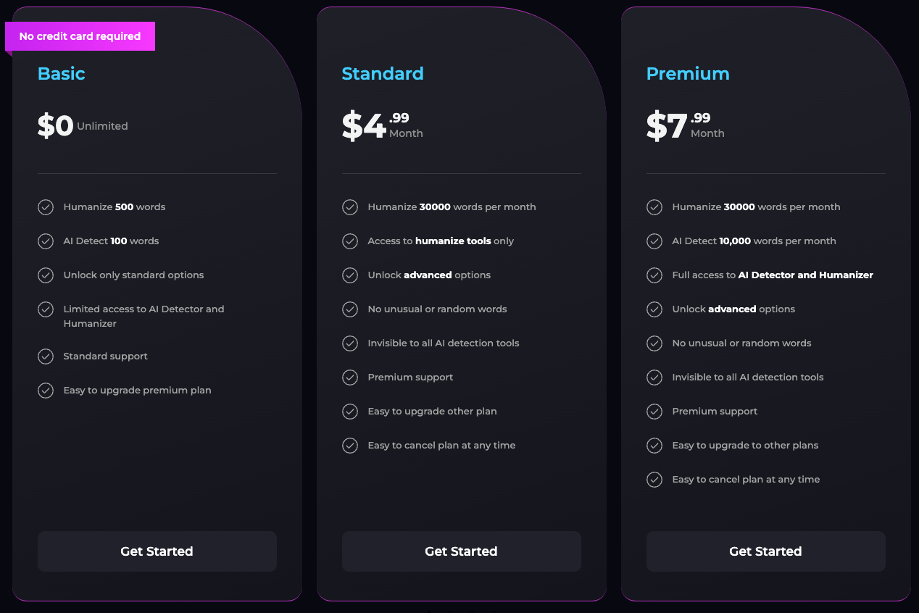Click check icon beside 'Full access to AI Detector and Humanizer'

654,275
